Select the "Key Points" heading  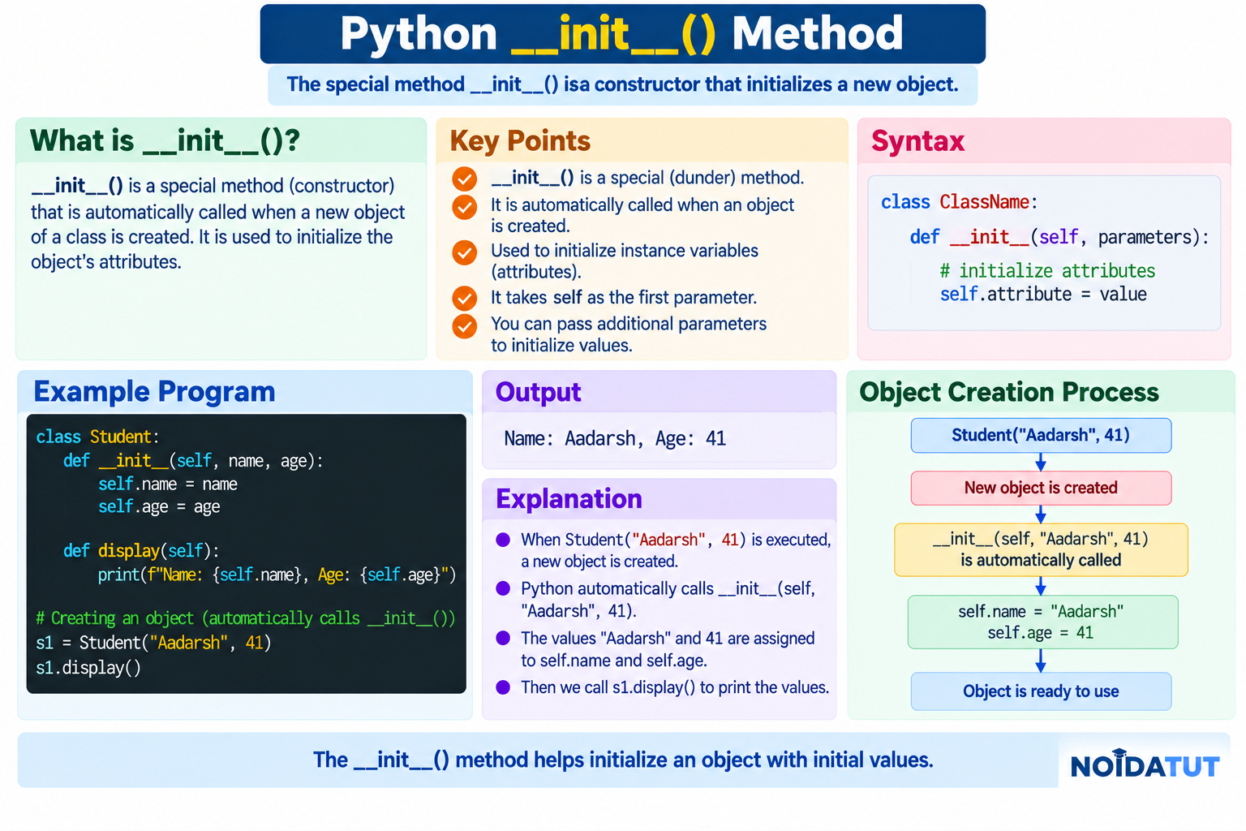pos(520,141)
